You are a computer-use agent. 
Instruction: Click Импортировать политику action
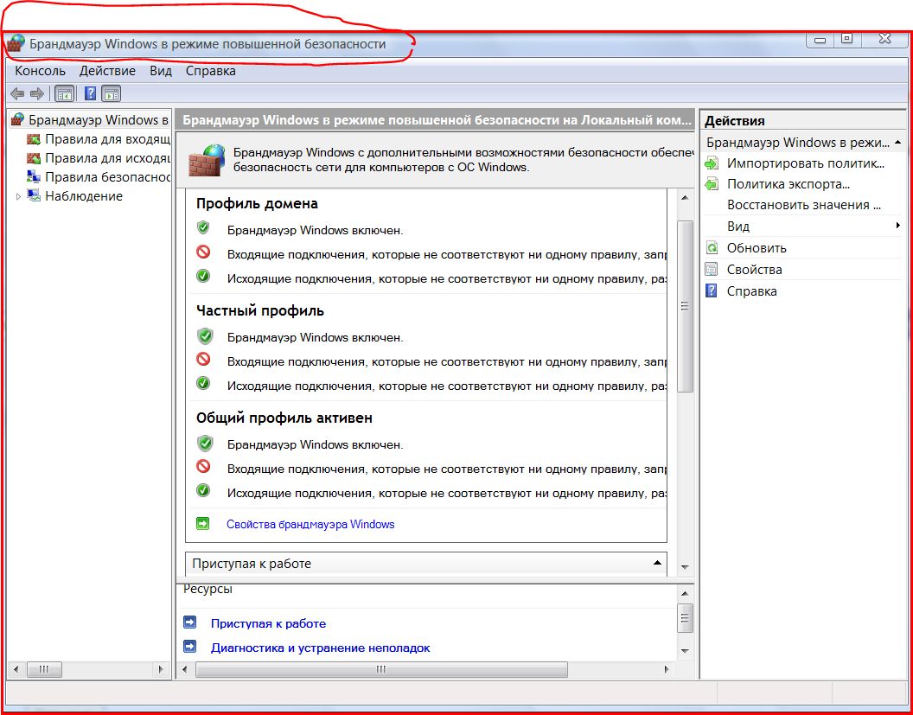806,163
